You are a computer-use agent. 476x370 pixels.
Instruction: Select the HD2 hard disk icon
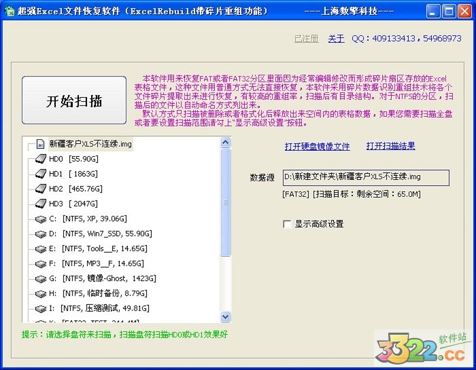click(41, 189)
